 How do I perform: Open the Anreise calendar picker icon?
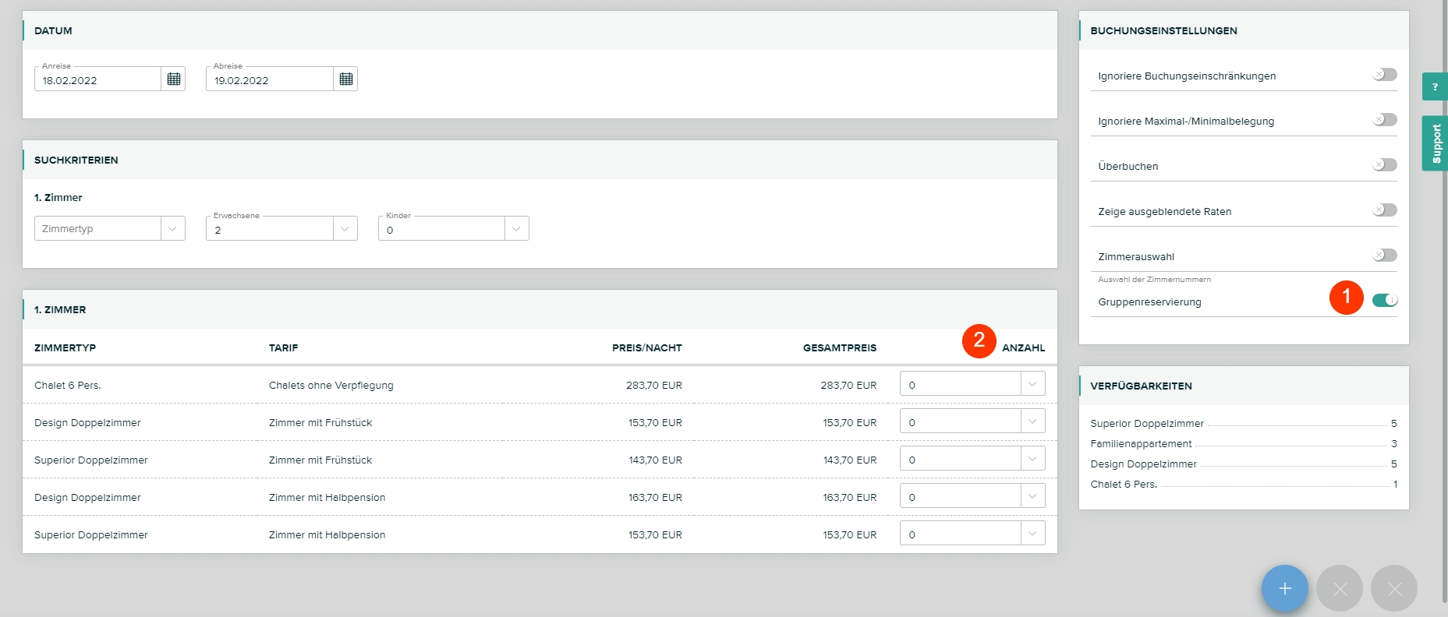pos(173,79)
